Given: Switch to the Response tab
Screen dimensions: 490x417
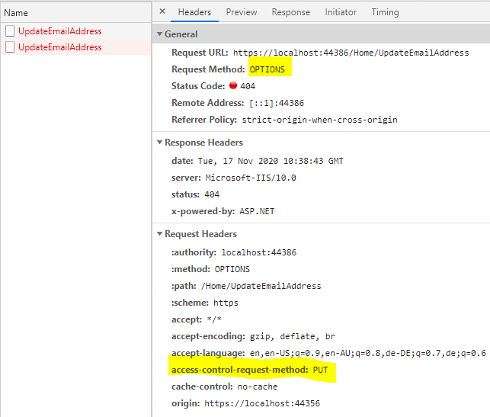Looking at the screenshot, I should 290,12.
